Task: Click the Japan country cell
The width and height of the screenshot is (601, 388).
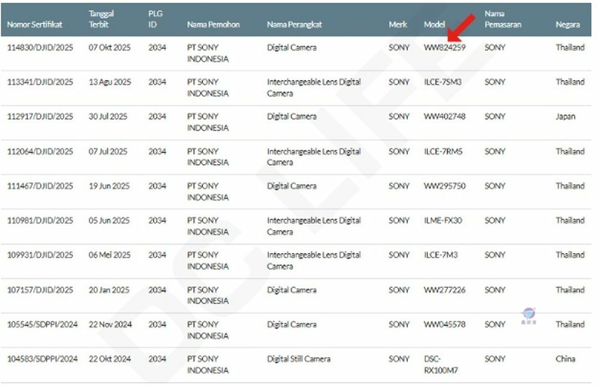Action: 565,117
